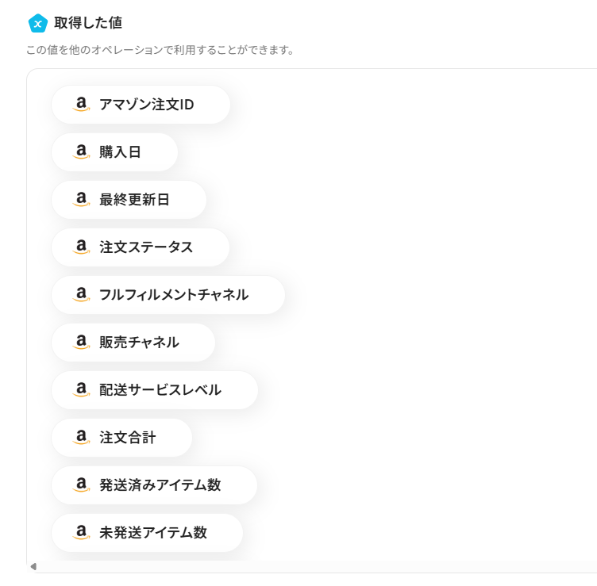The height and width of the screenshot is (586, 597).
Task: Click Amazon icon next to アマゾン注文ID
Action: click(x=81, y=105)
